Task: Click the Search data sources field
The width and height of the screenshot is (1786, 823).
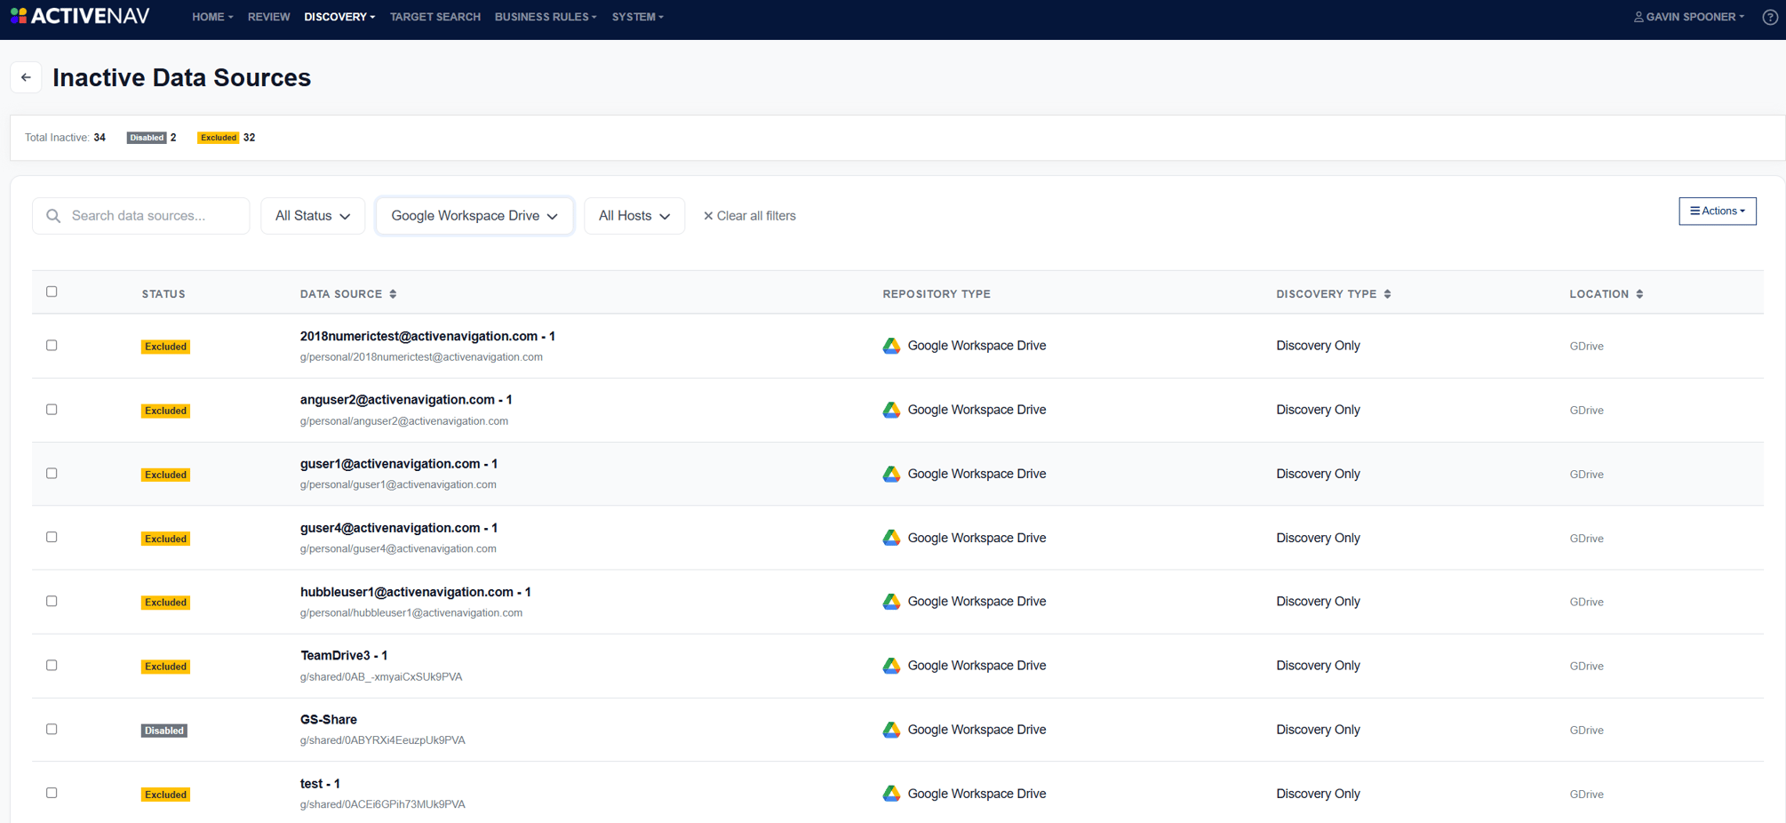Action: click(141, 216)
